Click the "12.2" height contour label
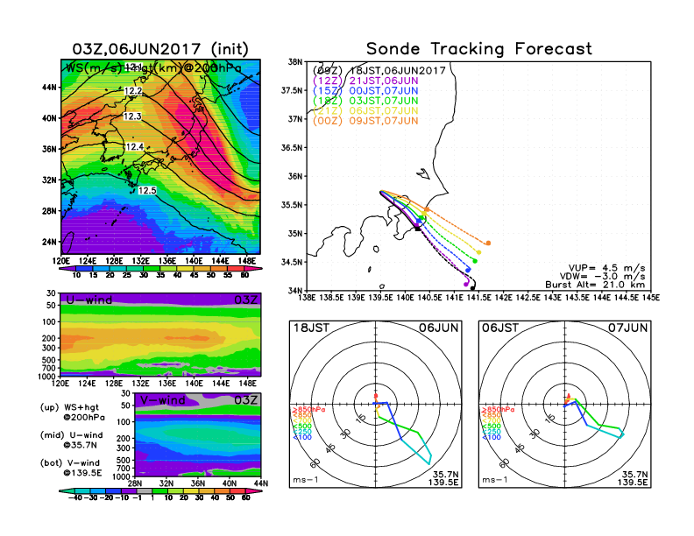694x536 pixels. (x=133, y=91)
